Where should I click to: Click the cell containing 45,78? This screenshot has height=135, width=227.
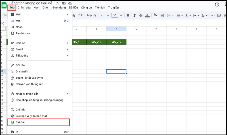click(x=116, y=42)
